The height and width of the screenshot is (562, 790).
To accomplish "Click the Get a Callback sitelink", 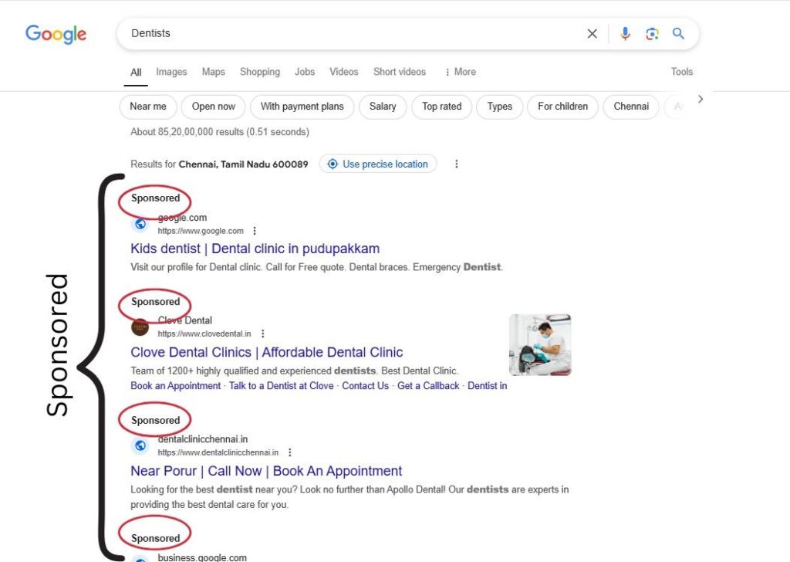I will [x=428, y=386].
